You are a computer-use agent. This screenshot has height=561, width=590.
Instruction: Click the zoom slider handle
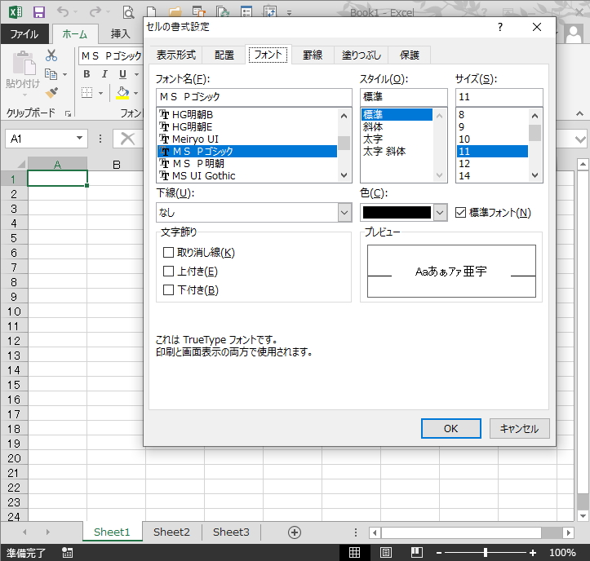coord(486,552)
